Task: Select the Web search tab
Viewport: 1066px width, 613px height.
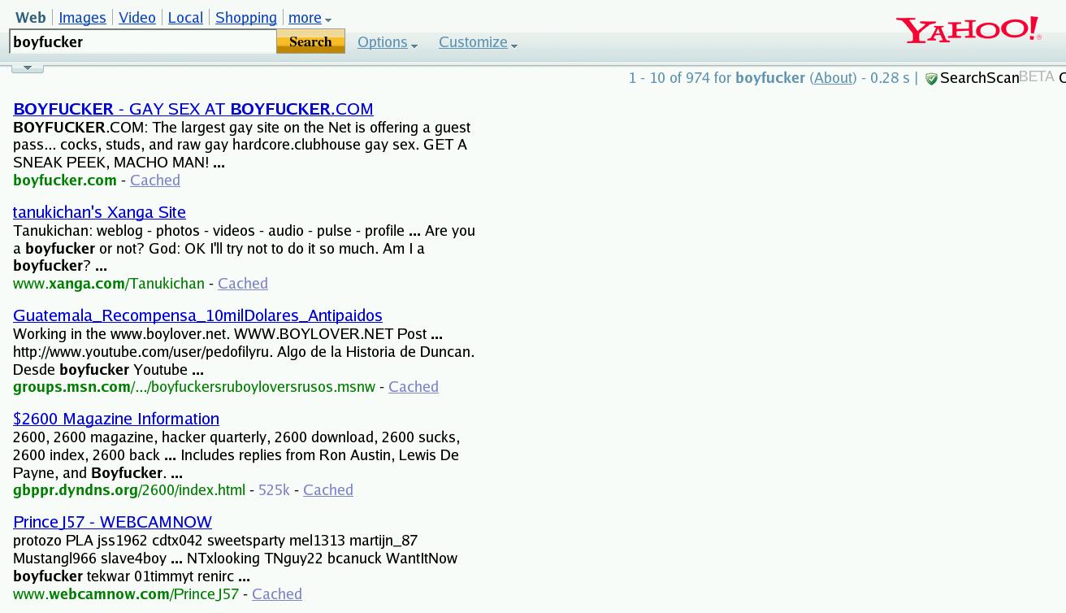Action: tap(31, 17)
